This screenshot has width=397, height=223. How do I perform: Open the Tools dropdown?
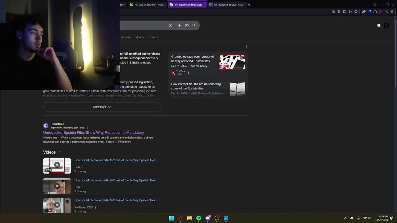pyautogui.click(x=154, y=37)
